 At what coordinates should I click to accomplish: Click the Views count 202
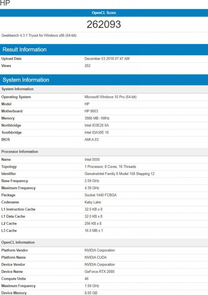tap(87, 66)
